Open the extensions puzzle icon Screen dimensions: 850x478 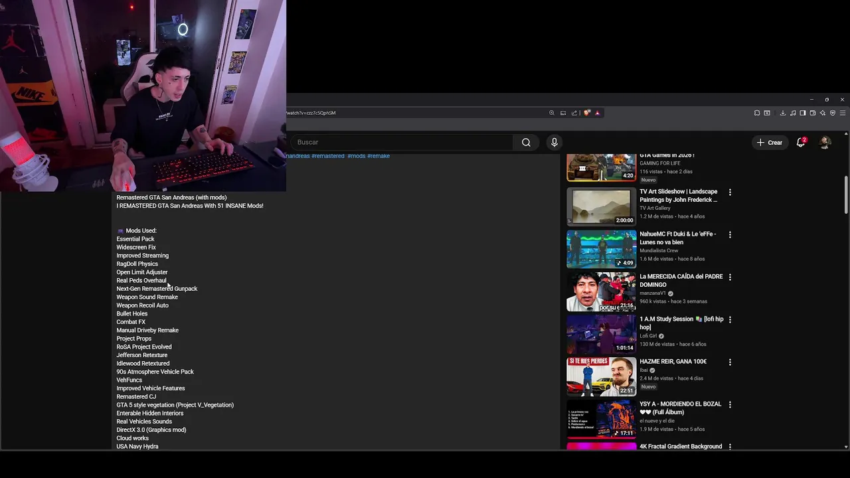757,113
